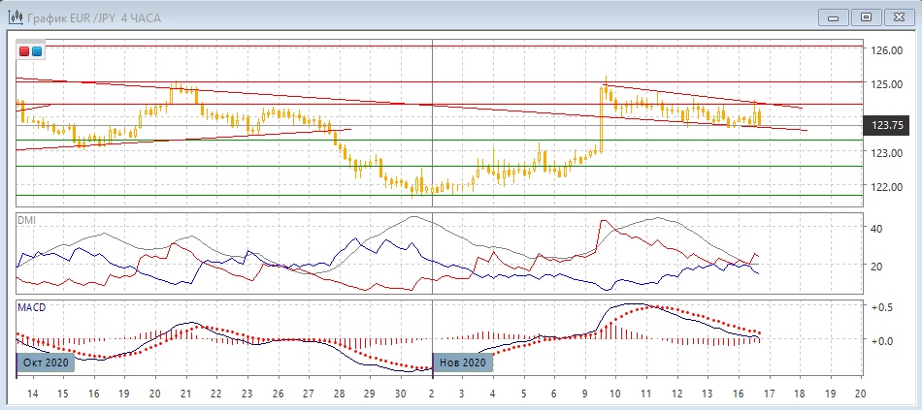Close the EUR/JPY chart window
The height and width of the screenshot is (410, 922).
(899, 16)
